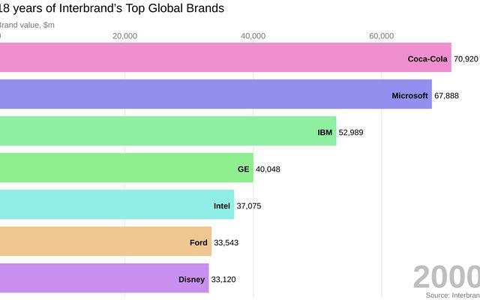Click the chart title about Interbrand's Top Global Brands
The width and height of the screenshot is (480, 300).
(x=111, y=9)
